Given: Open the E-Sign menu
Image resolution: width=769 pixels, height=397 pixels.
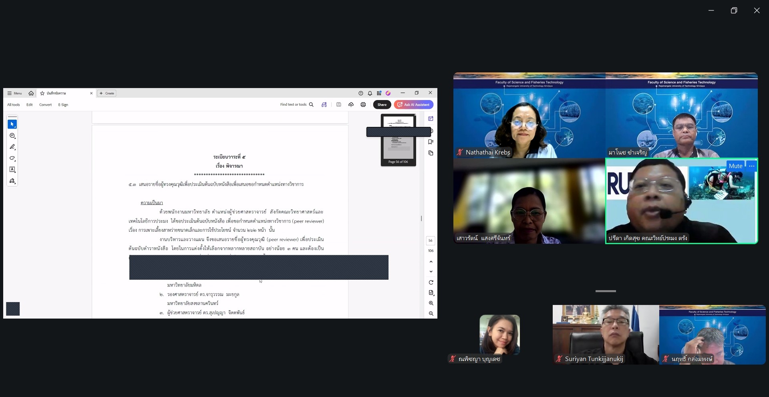Looking at the screenshot, I should click(x=63, y=105).
